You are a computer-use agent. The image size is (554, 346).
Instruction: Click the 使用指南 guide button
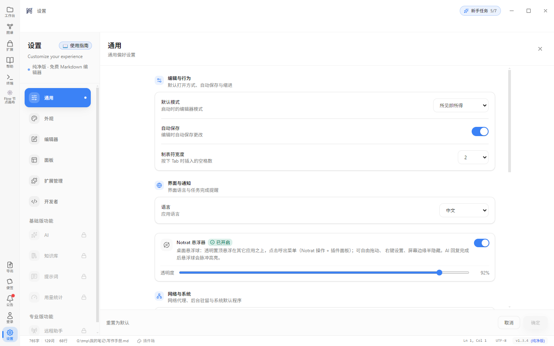(x=75, y=46)
